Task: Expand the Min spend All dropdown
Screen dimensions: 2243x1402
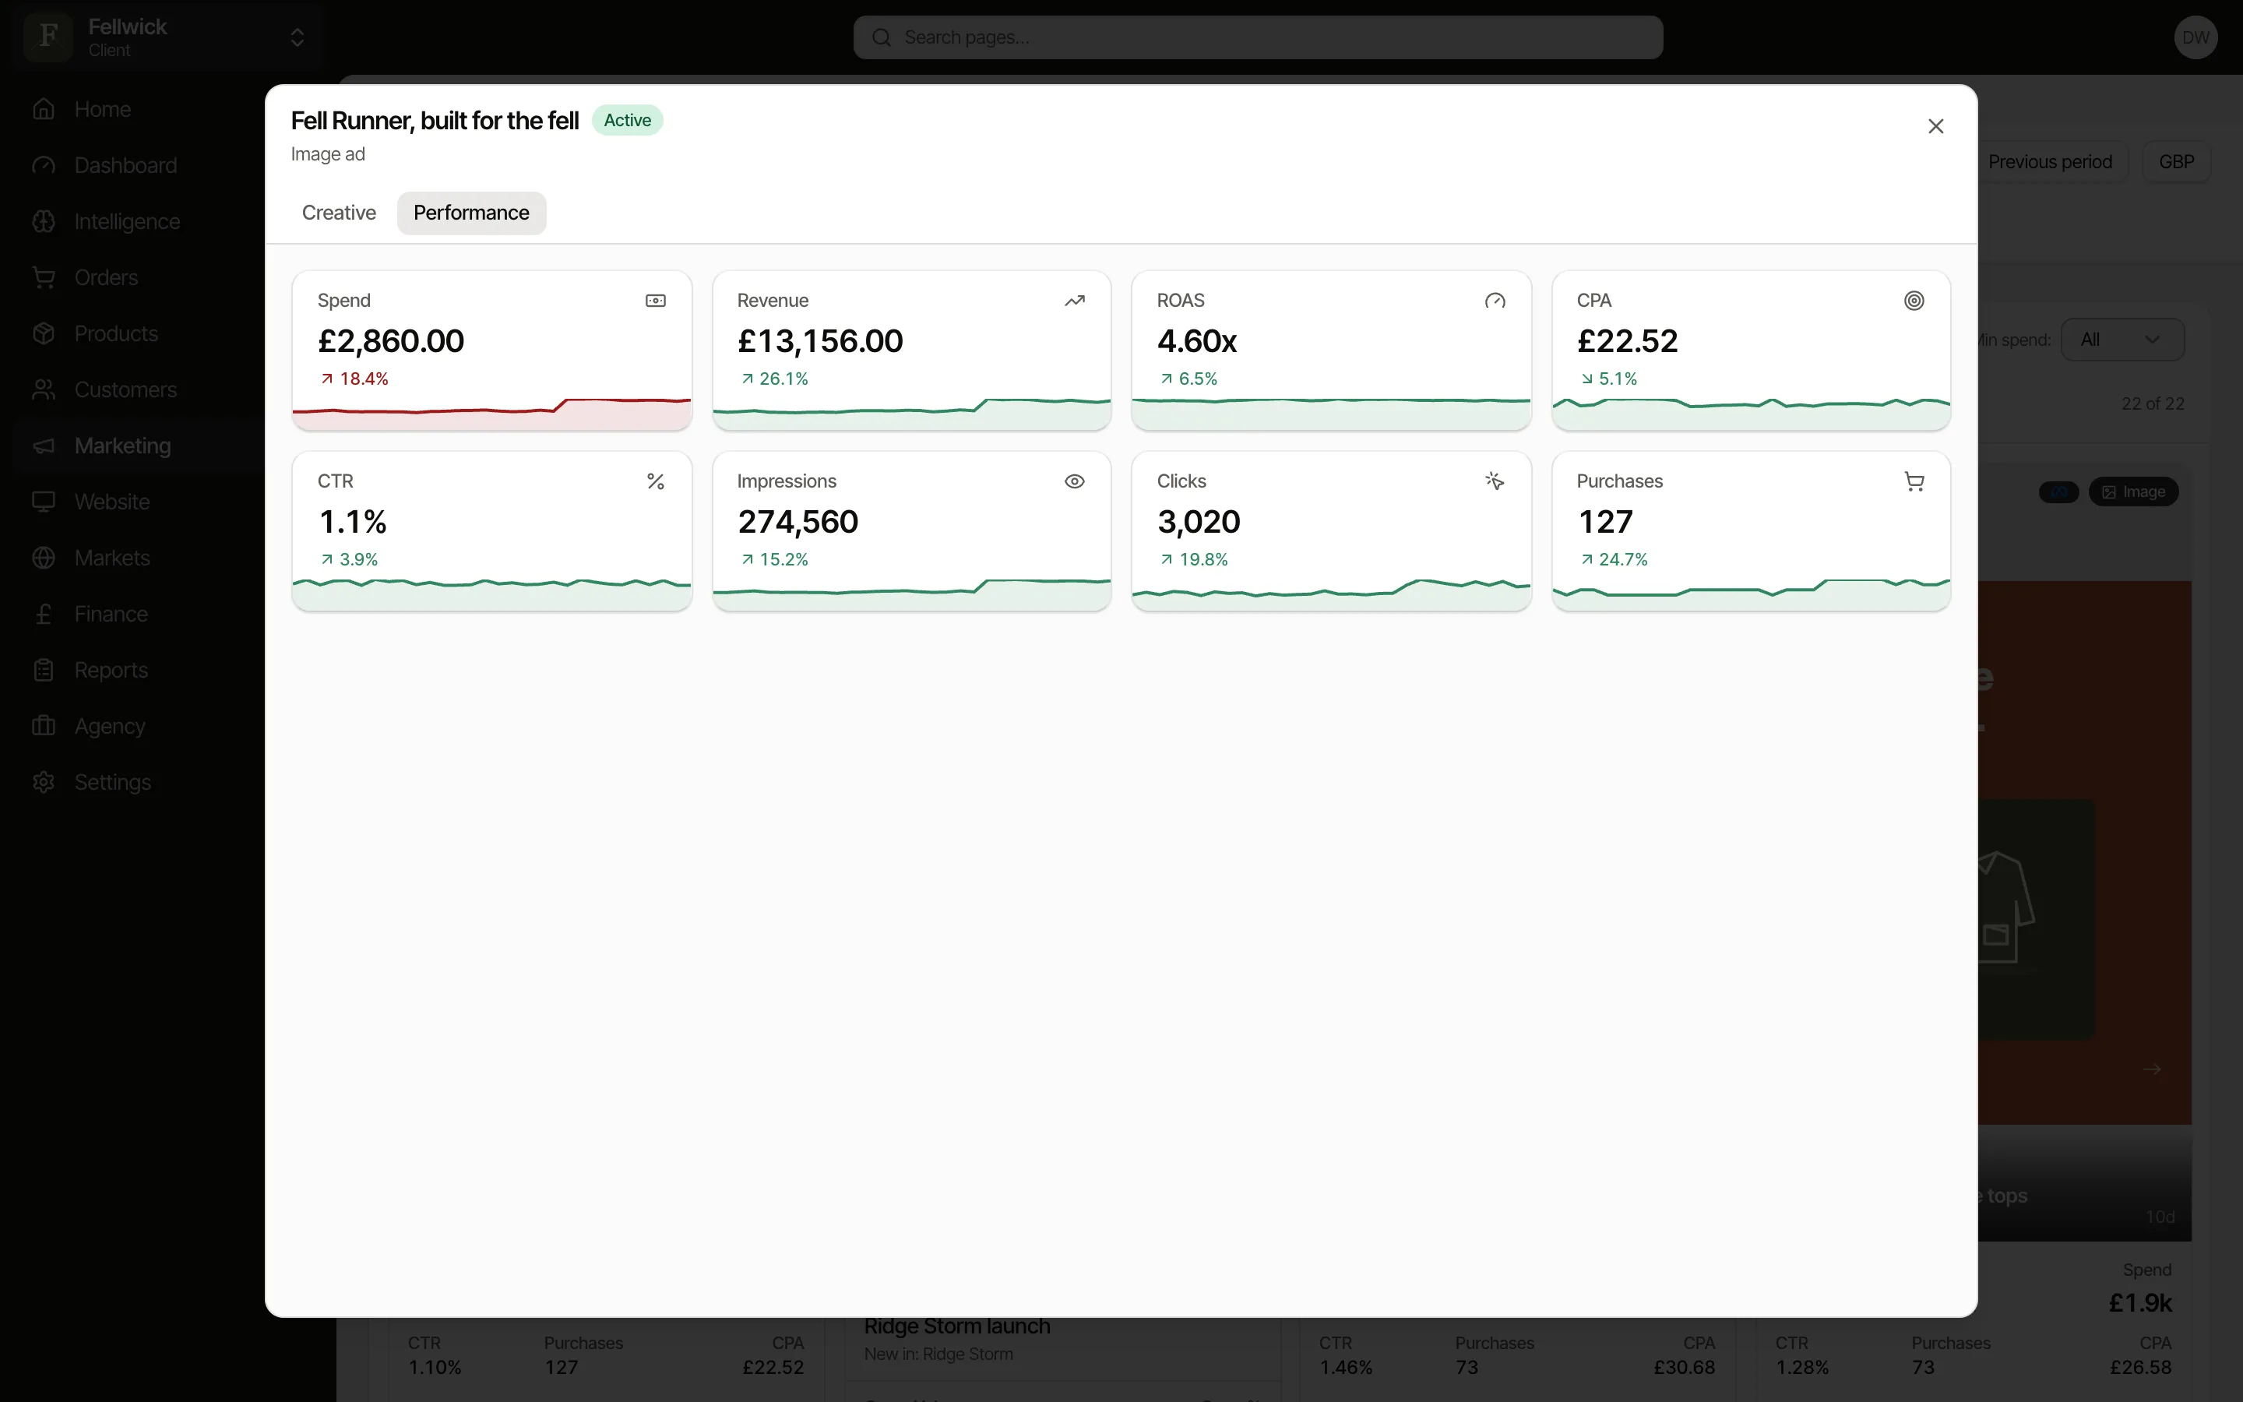Action: coord(2122,340)
